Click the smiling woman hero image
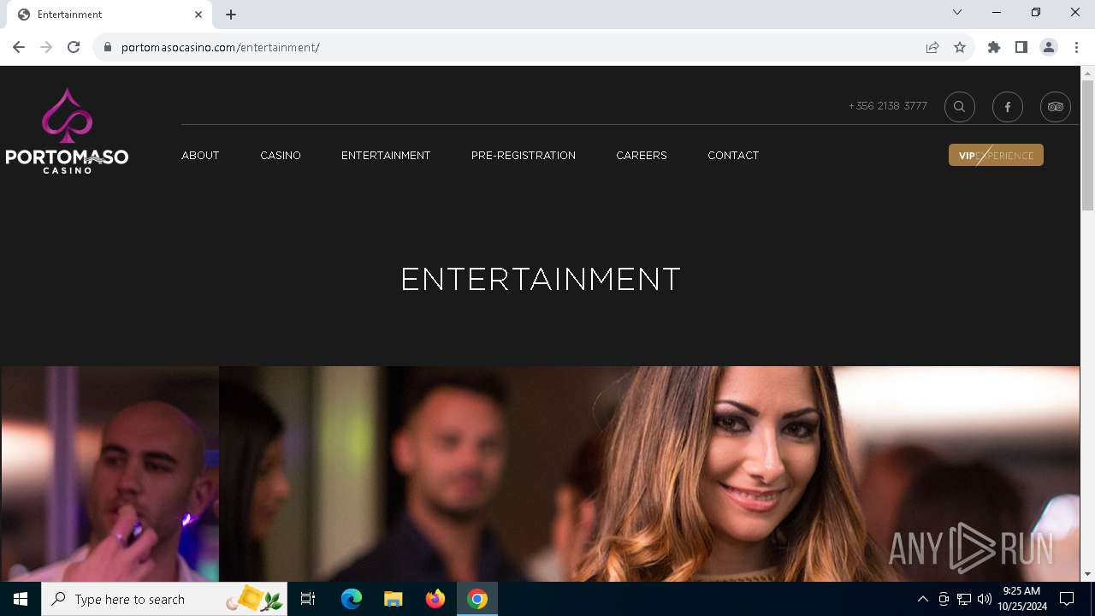Viewport: 1095px width, 616px height. [x=649, y=474]
